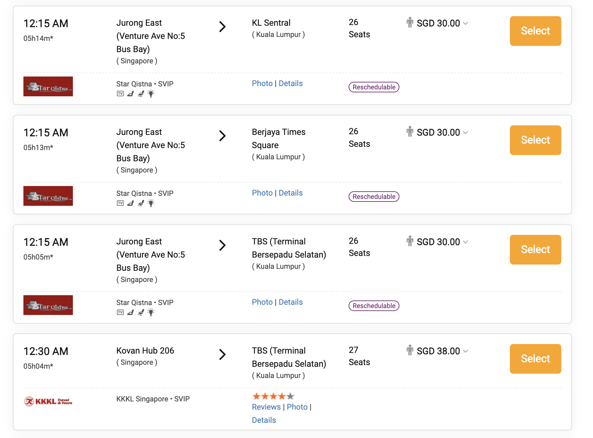593x438 pixels.
Task: Click KKKL Travel & Tours logo
Action: pos(48,401)
